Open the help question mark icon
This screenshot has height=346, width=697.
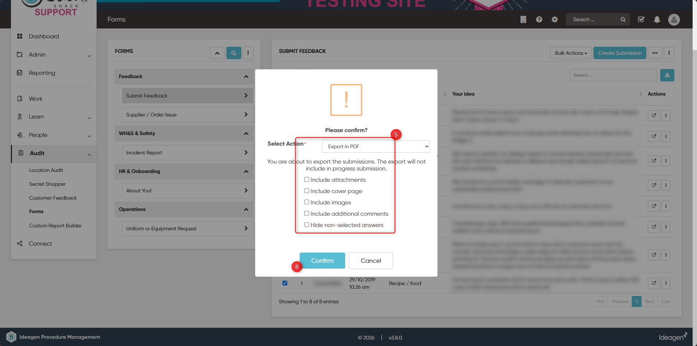(x=539, y=20)
